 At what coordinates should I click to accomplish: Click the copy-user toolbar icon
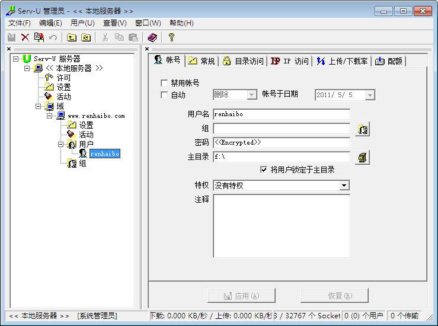click(x=39, y=37)
